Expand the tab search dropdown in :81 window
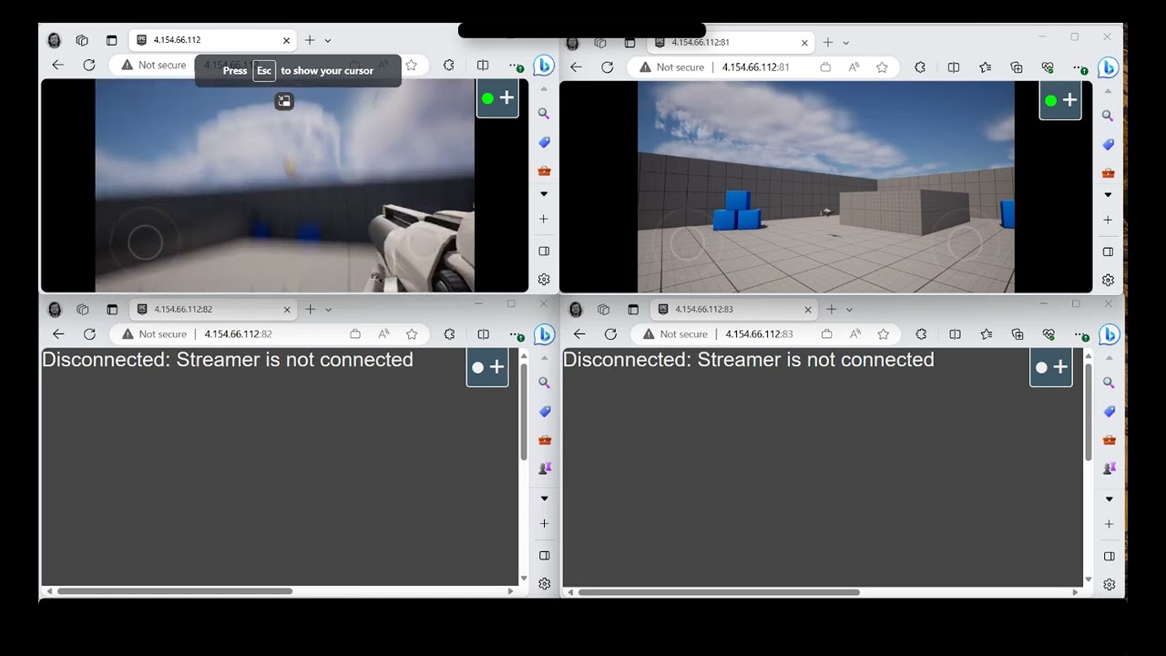 [x=845, y=43]
